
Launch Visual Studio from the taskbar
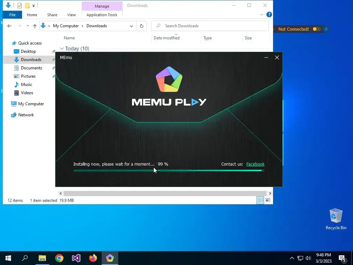76,258
